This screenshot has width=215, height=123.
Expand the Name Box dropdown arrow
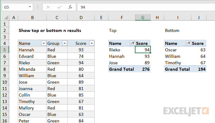[x=30, y=7]
